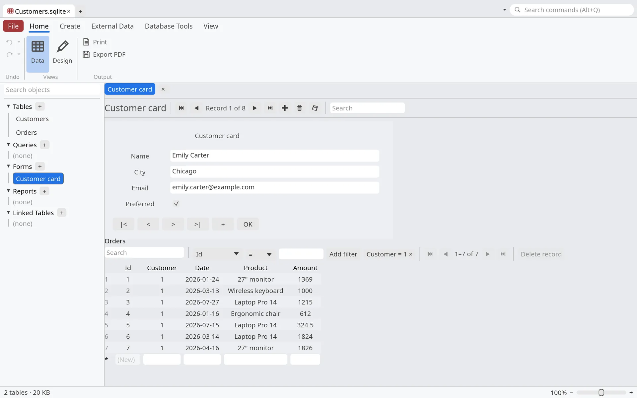This screenshot has width=637, height=398.
Task: Click the Undo arrow
Action: 9,42
